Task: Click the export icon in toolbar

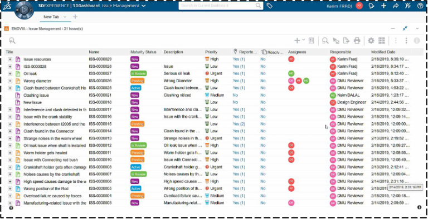Action: click(x=346, y=41)
